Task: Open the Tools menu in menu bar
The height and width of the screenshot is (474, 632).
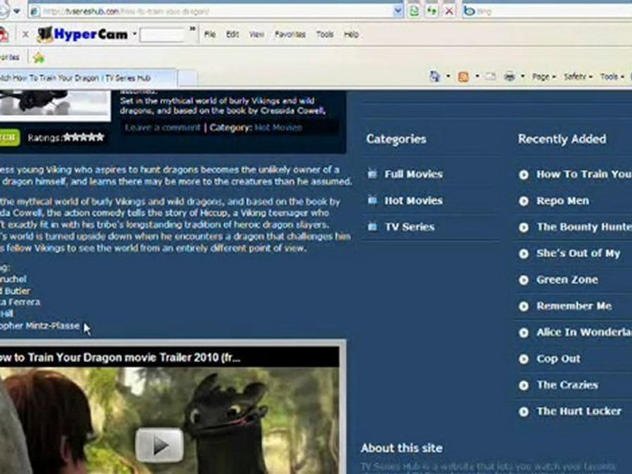Action: click(x=325, y=35)
